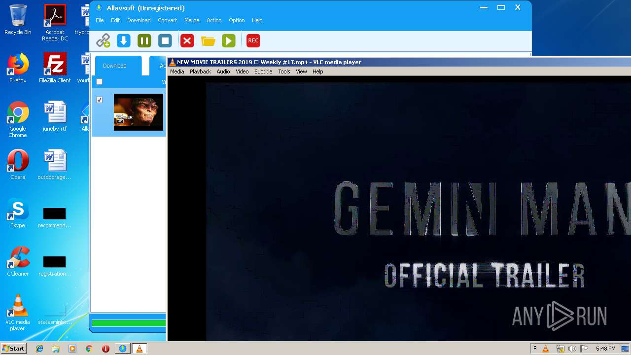Open VLC Help menu
This screenshot has width=631, height=355.
(x=318, y=71)
